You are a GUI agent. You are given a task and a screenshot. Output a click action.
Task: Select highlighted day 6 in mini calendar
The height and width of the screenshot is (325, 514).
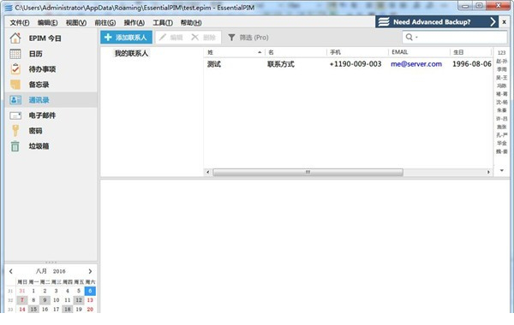pos(90,291)
